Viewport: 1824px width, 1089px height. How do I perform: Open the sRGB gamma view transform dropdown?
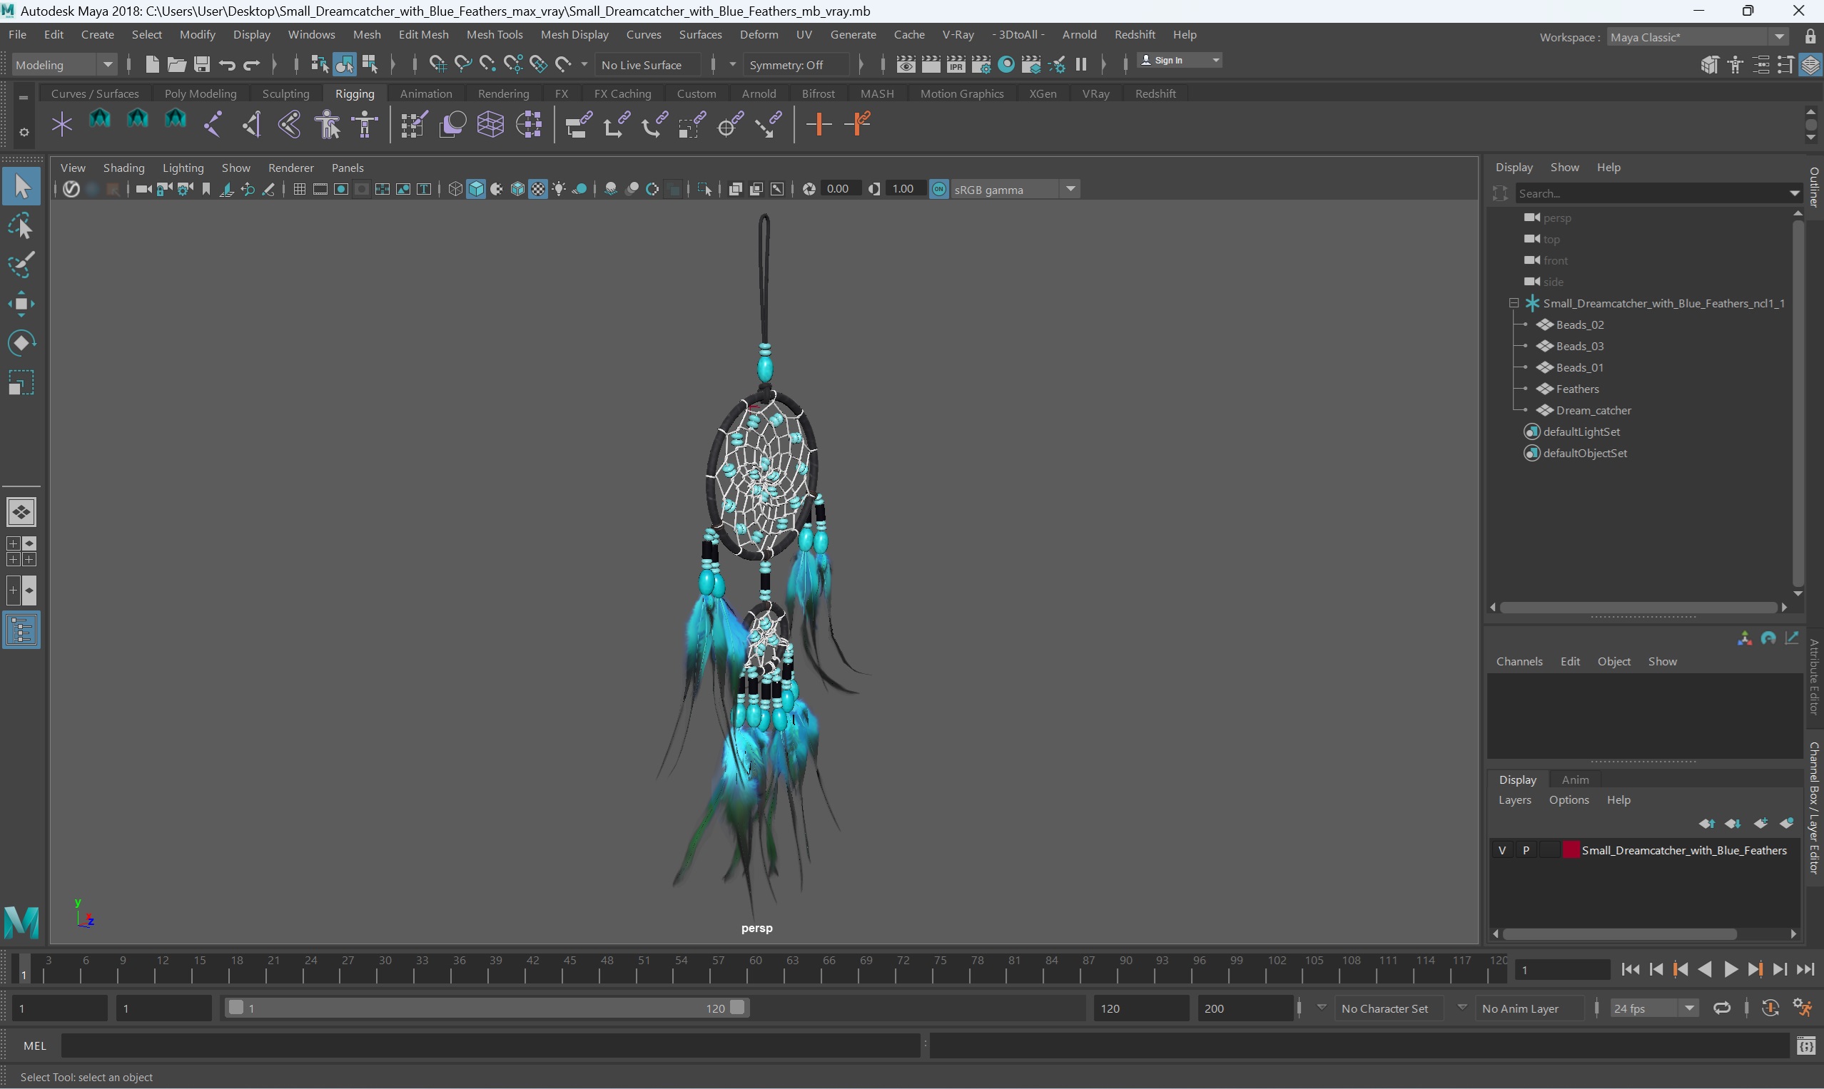tap(1015, 189)
